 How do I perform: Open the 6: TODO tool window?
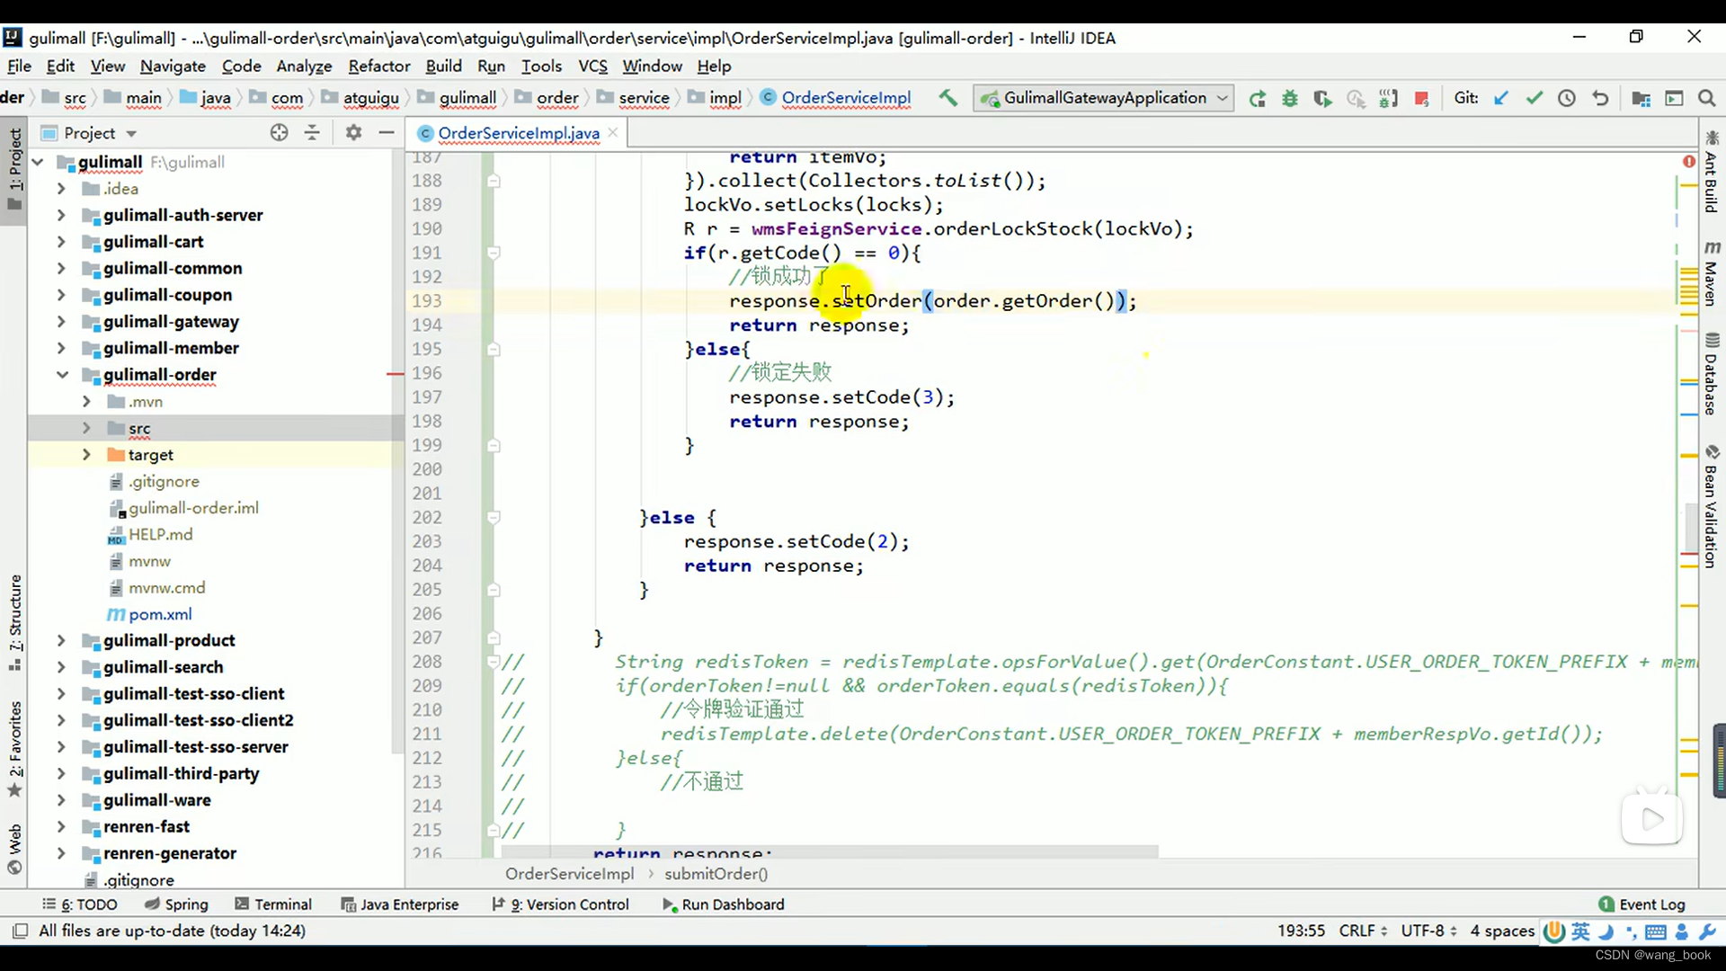coord(80,904)
